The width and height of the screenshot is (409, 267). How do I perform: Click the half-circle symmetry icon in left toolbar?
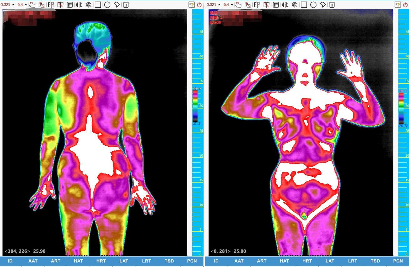point(79,5)
